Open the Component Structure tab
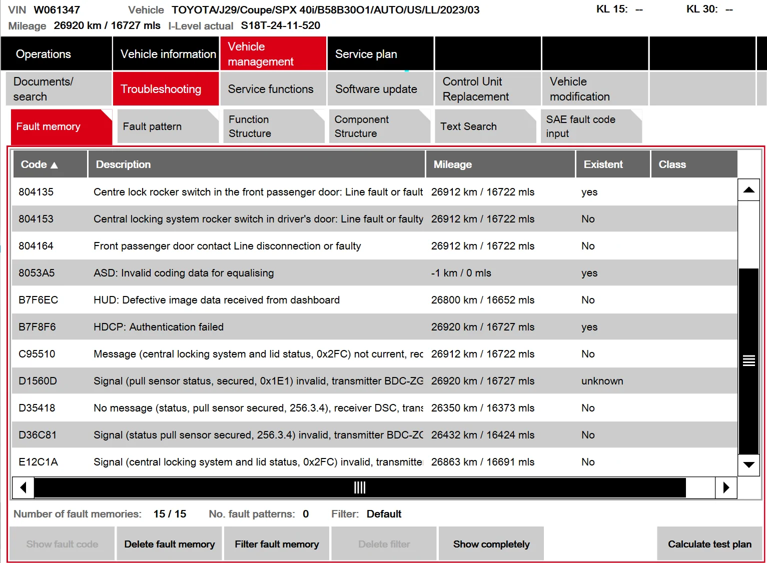Screen dimensions: 767x563 379,126
